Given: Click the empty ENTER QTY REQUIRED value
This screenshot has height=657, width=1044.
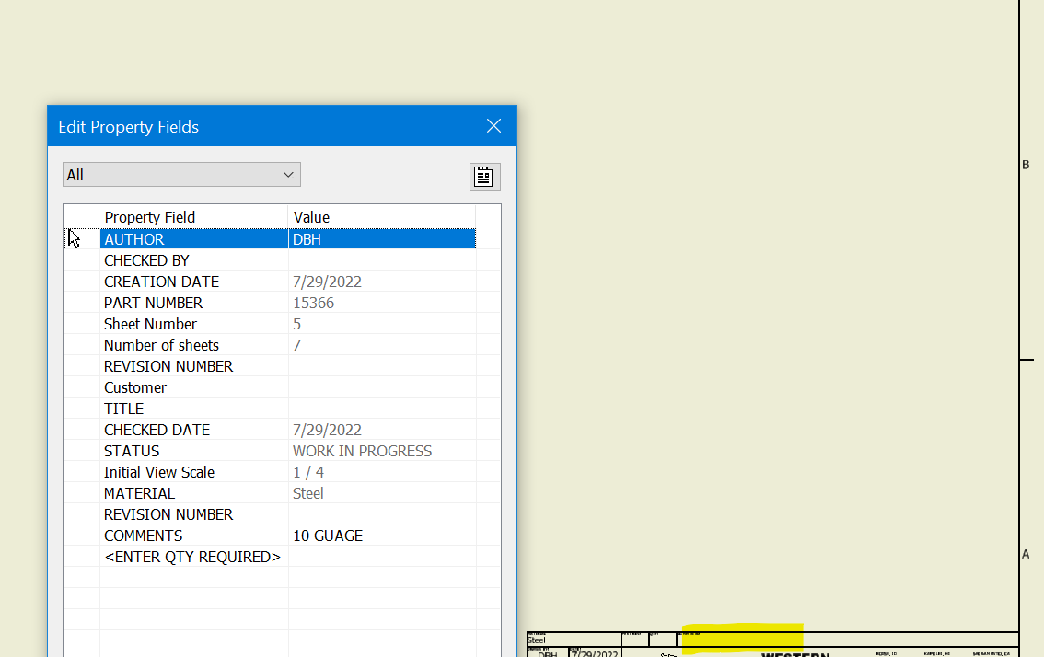Looking at the screenshot, I should [x=382, y=557].
